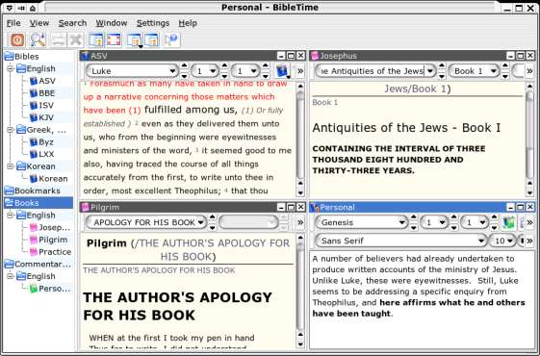Click the down arrow beside Genesis dropdown

tap(414, 227)
